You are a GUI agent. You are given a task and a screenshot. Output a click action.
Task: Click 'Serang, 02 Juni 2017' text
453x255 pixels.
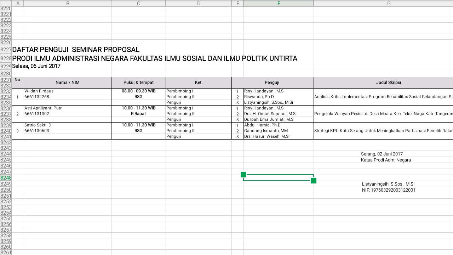click(382, 154)
